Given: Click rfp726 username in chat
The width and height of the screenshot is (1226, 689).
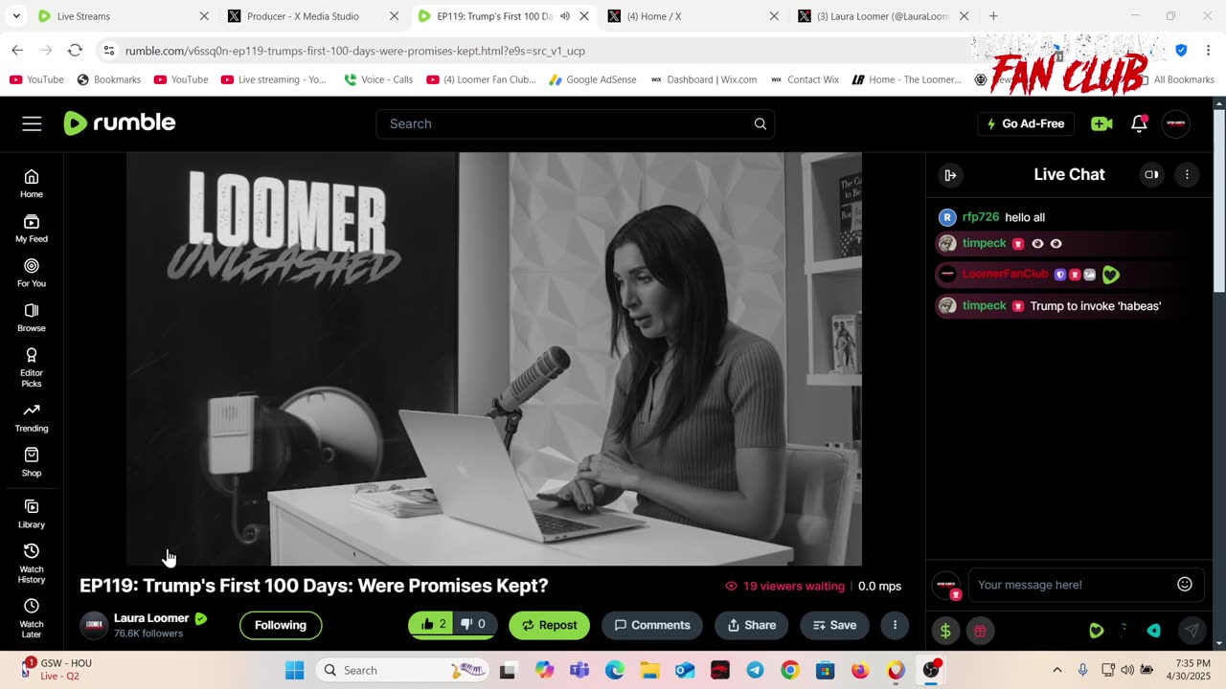Looking at the screenshot, I should tap(981, 217).
